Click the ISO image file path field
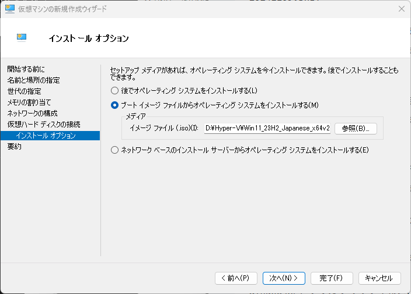This screenshot has height=294, width=411. tap(267, 128)
